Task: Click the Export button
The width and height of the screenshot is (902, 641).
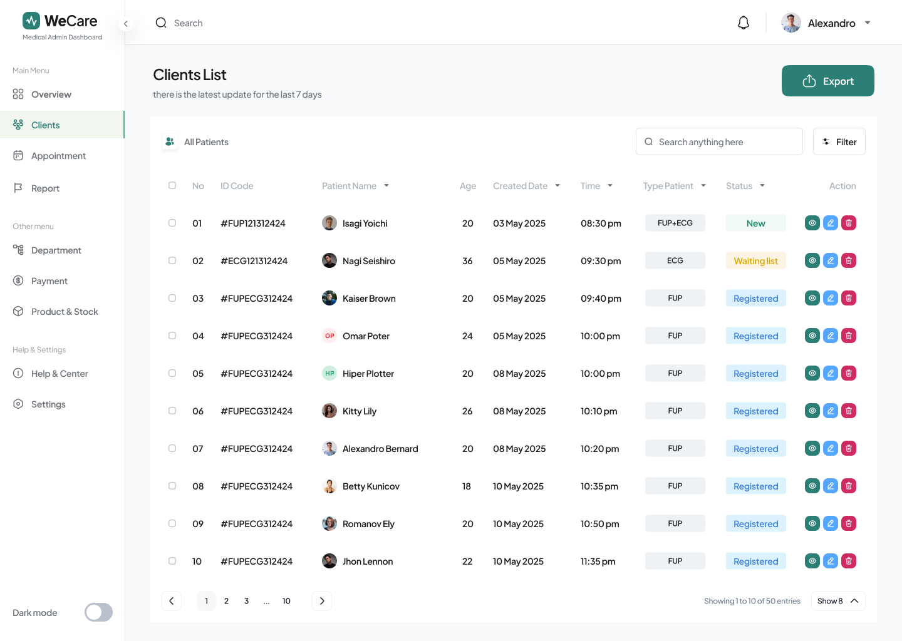Action: tap(827, 81)
